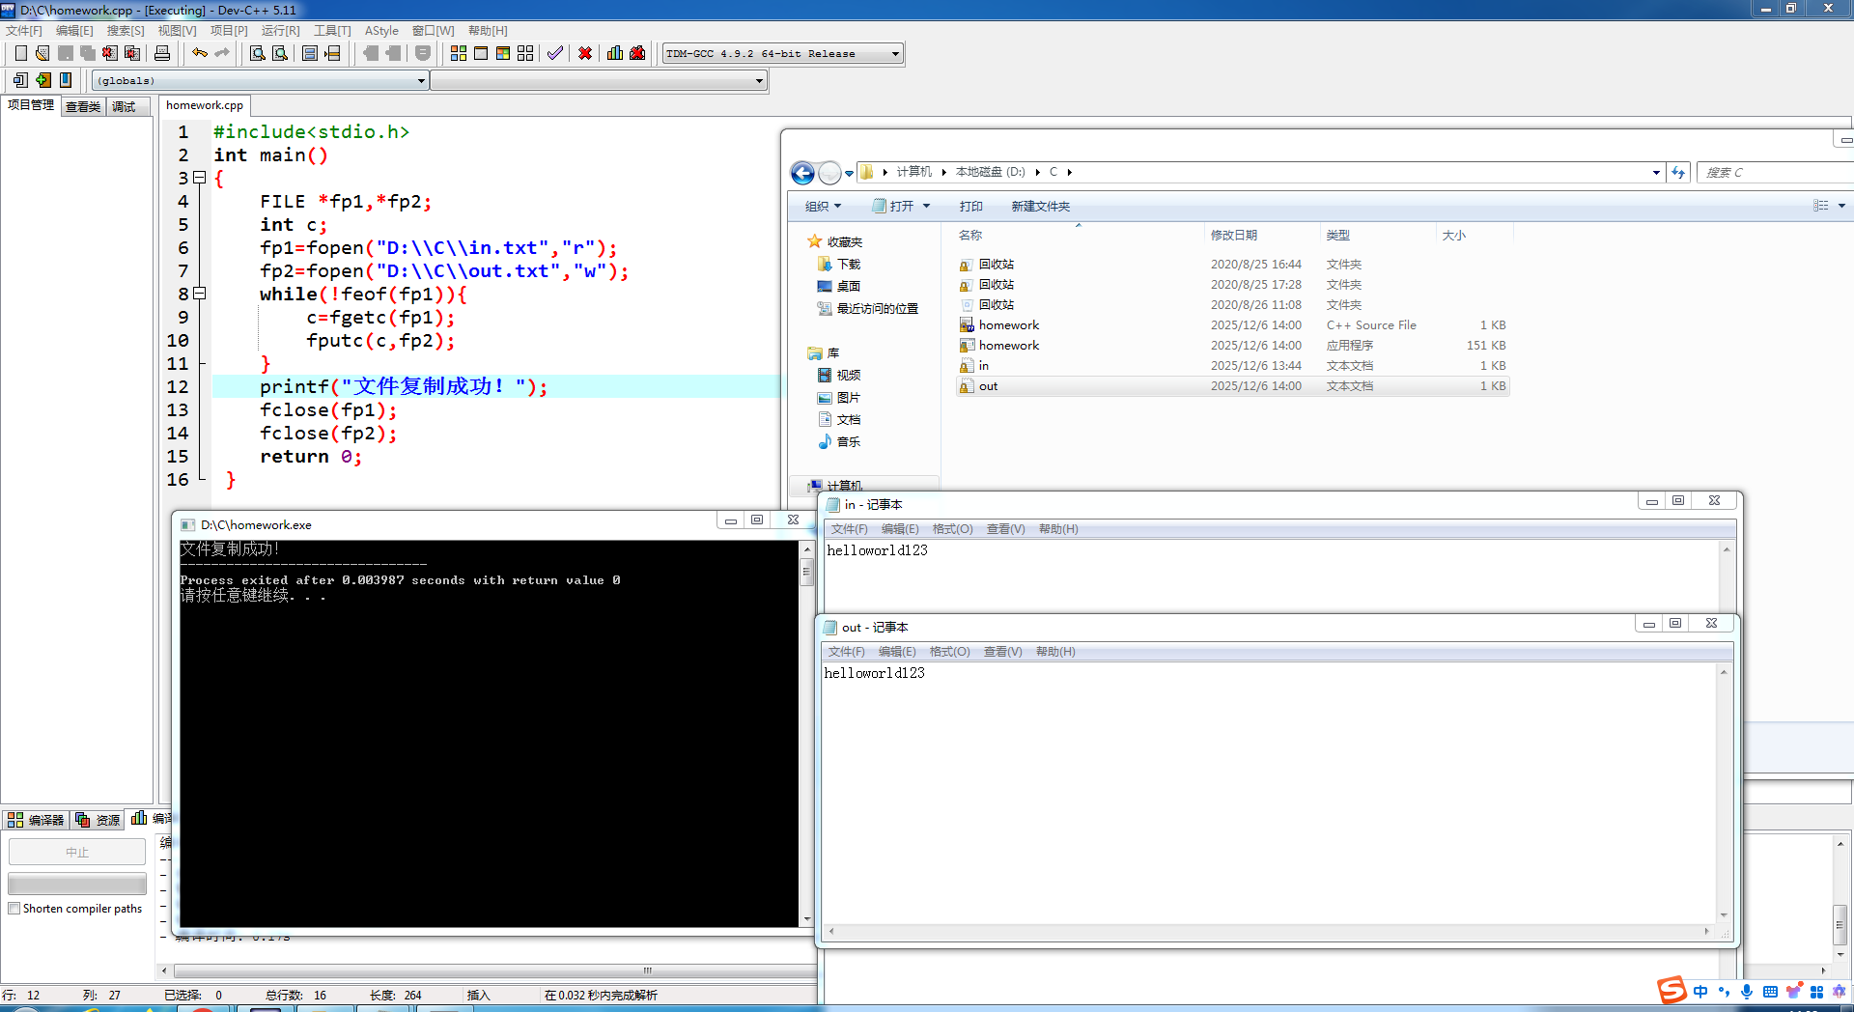Click the Compile and Run icon
Screen dimensions: 1854x1012
[x=503, y=53]
